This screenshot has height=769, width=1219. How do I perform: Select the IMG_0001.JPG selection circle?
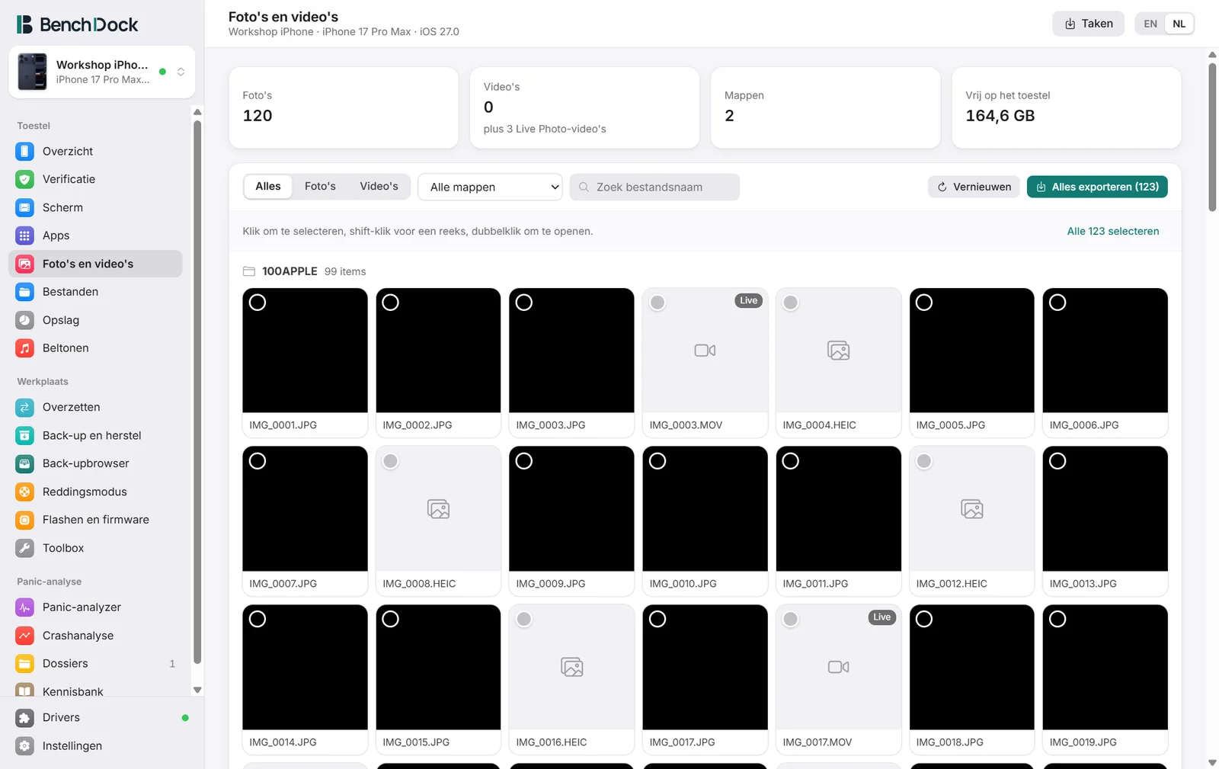[258, 303]
